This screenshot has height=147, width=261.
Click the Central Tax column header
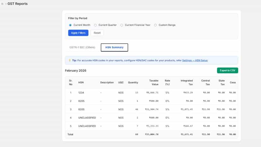tap(206, 83)
